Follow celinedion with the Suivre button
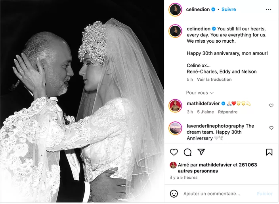 coord(229,9)
